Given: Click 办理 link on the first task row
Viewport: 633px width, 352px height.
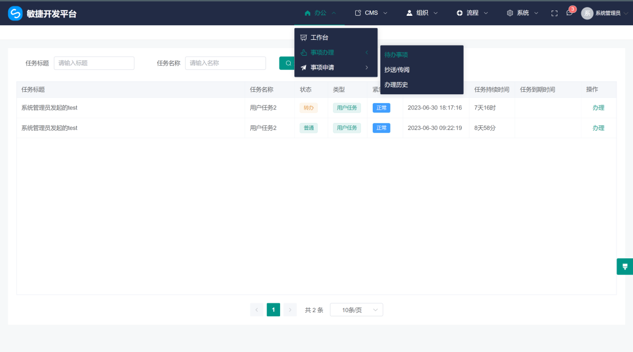Looking at the screenshot, I should (x=598, y=108).
